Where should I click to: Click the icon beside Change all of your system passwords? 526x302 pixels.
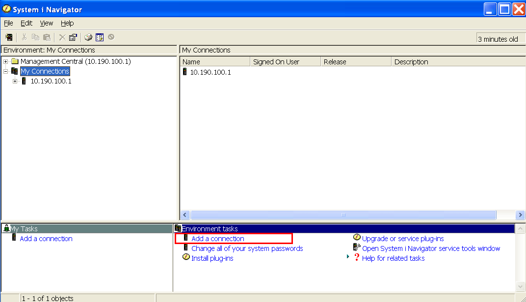[x=185, y=247]
